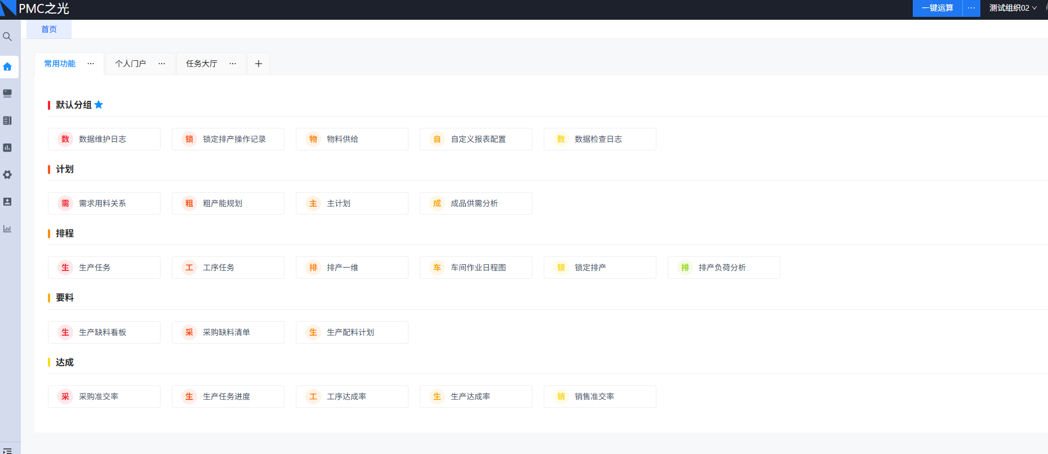Viewport: 1048px width, 454px height.
Task: Click the 需 icon of 需求用料关系
Action: (65, 203)
